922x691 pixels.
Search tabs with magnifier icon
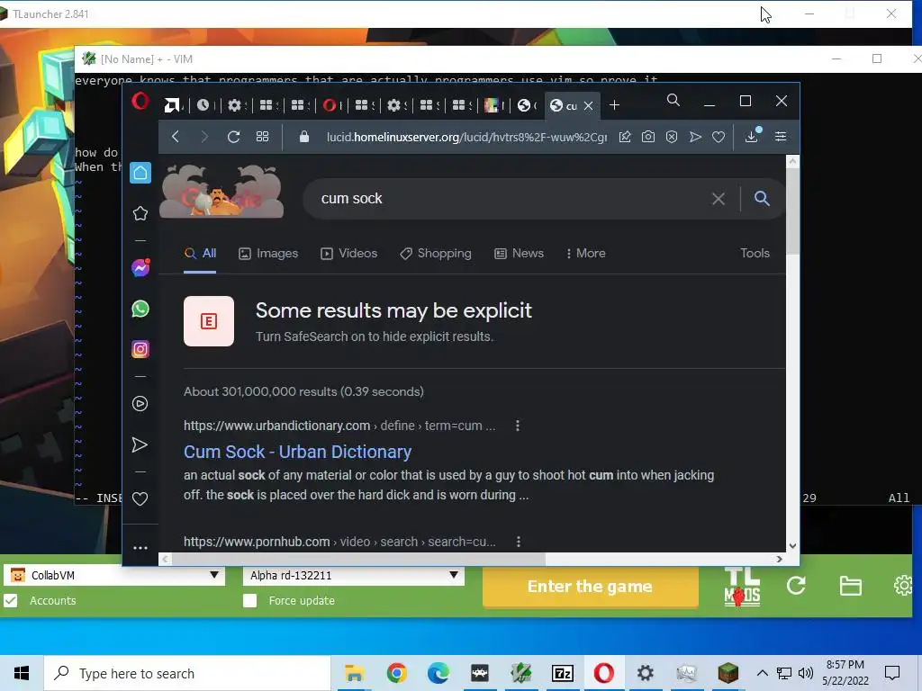673,101
